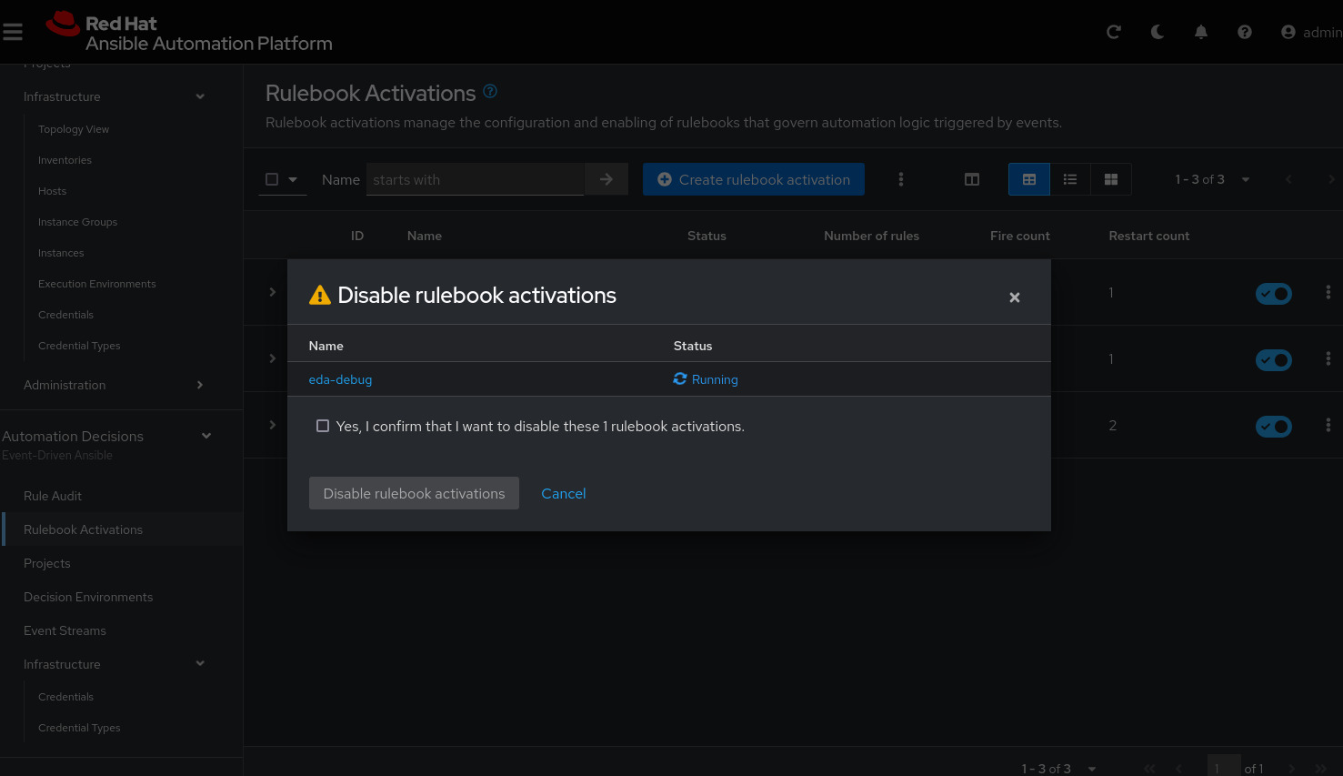Viewport: 1343px width, 776px height.
Task: Click the Running status sync icon
Action: point(680,378)
